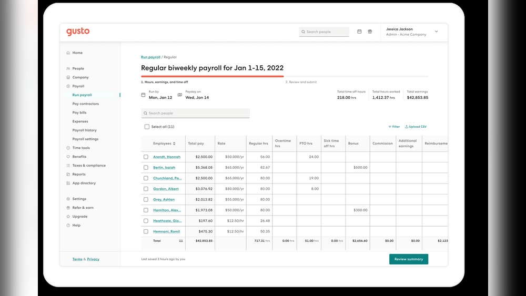
Task: Check the box for Grey, Ashlan
Action: coord(146,199)
